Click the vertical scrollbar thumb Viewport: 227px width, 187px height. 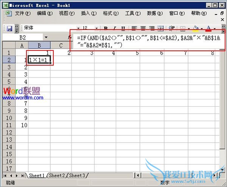[222, 100]
